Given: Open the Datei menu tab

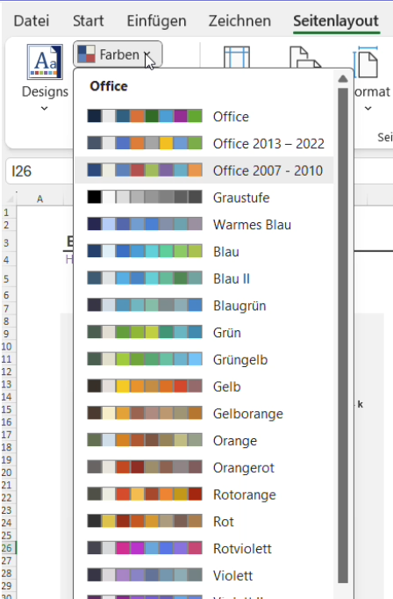Looking at the screenshot, I should tap(32, 20).
